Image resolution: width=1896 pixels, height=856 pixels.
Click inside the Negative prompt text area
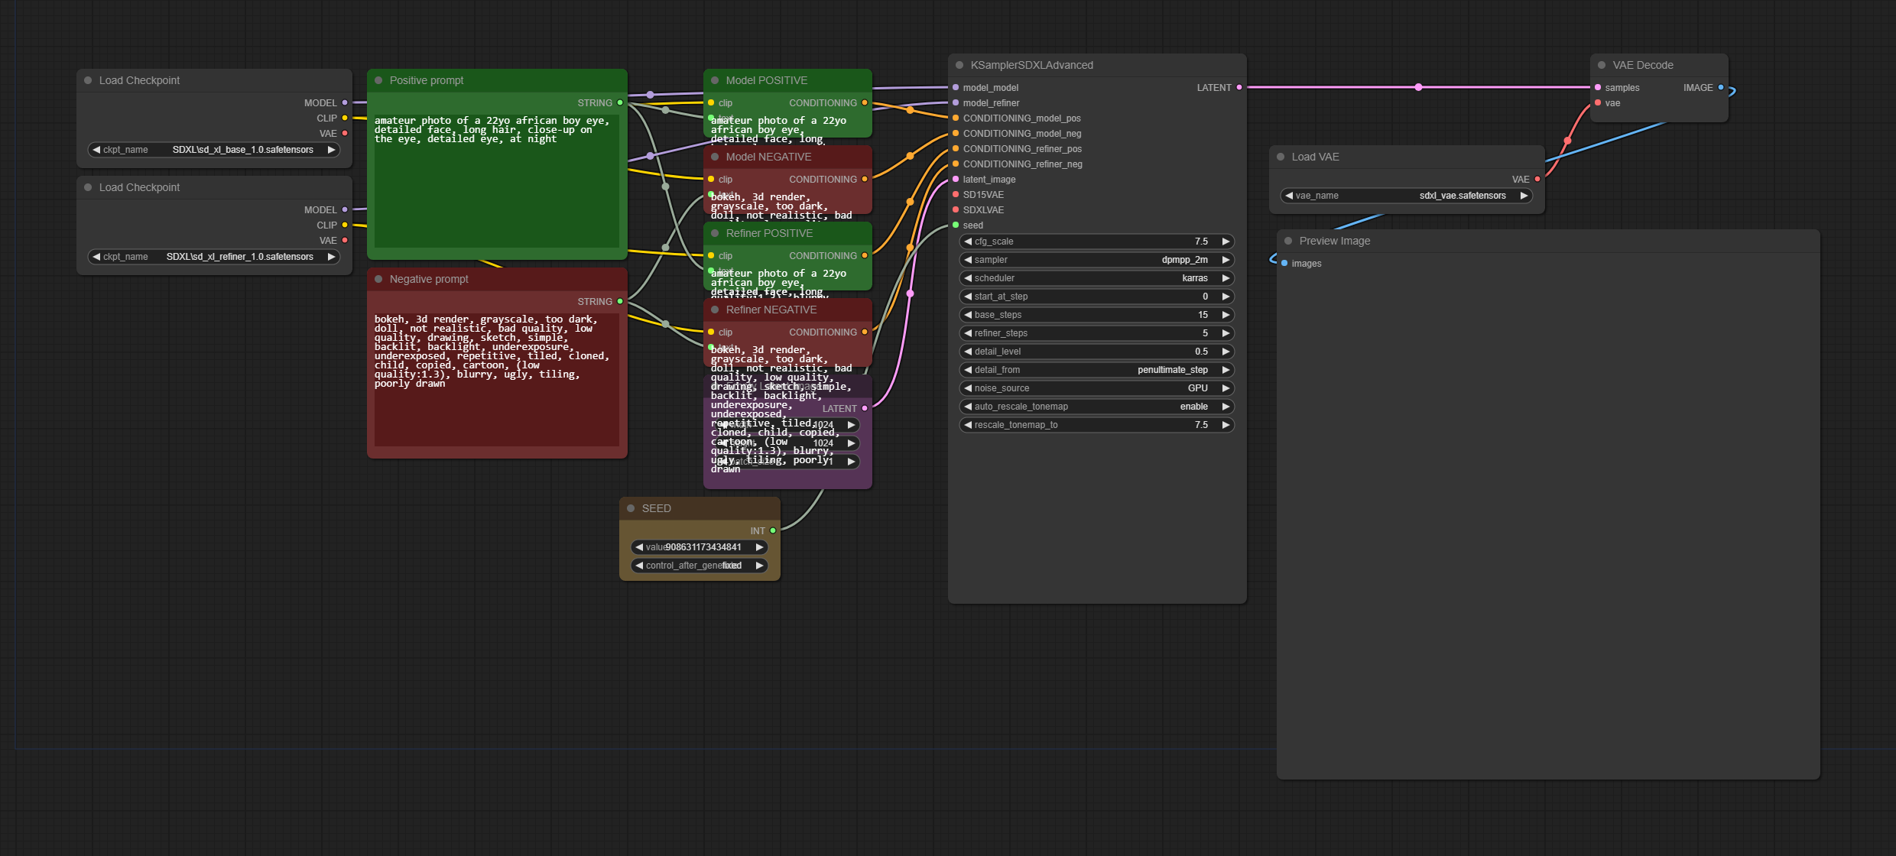coord(497,379)
